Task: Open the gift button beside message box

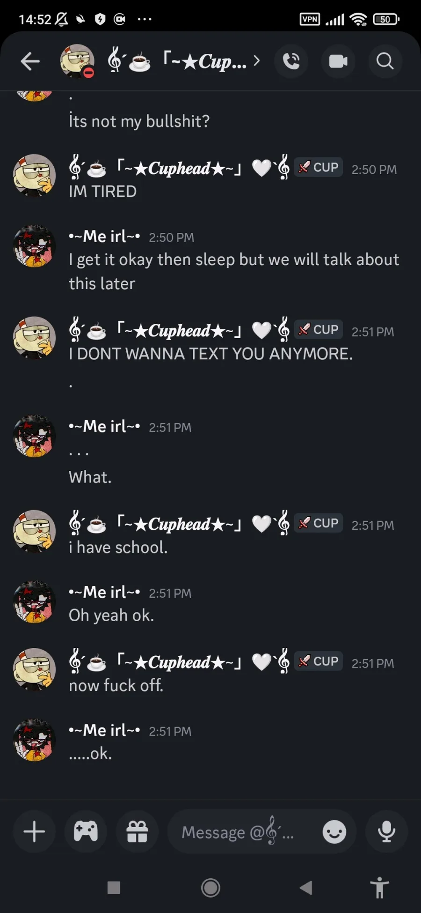Action: tap(138, 832)
